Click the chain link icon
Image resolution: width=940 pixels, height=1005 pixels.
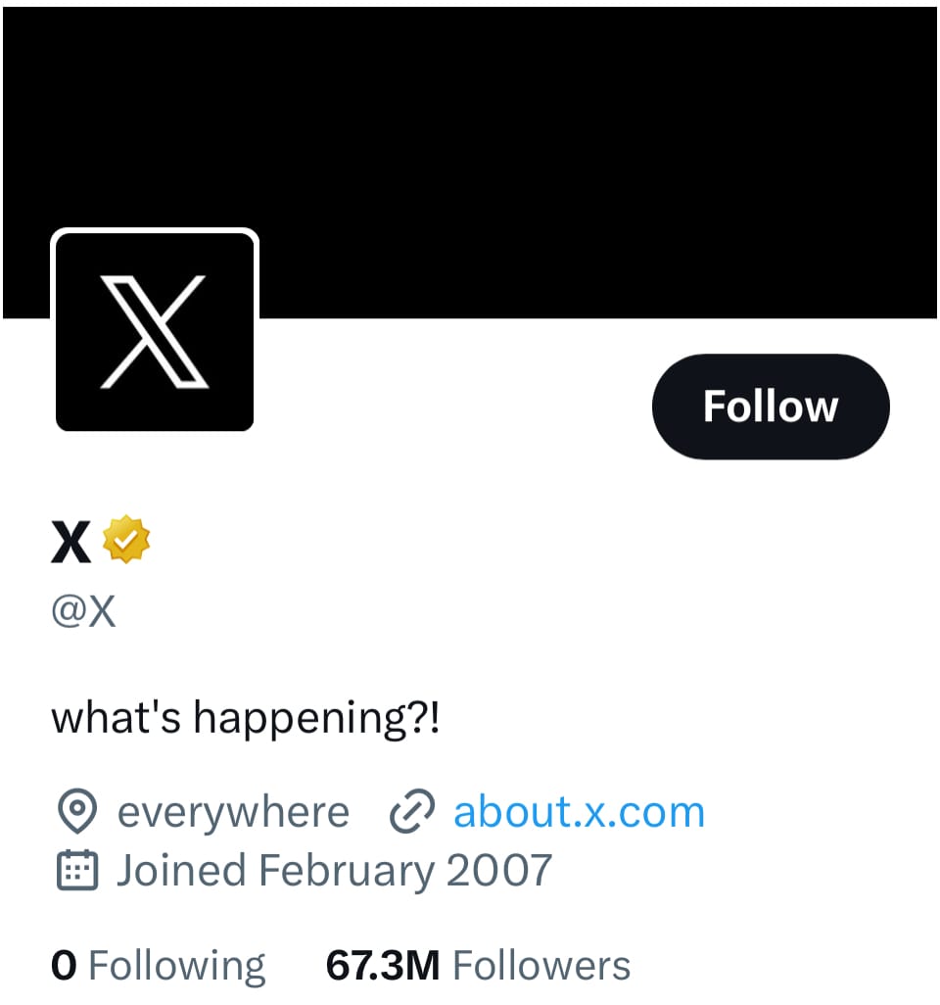pyautogui.click(x=412, y=811)
